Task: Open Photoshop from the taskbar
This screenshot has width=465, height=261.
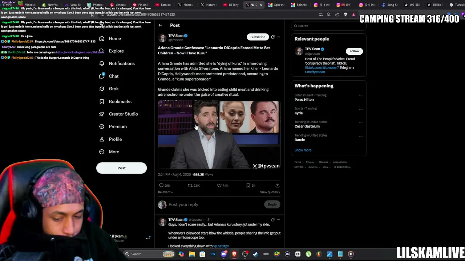Action: 213,254
